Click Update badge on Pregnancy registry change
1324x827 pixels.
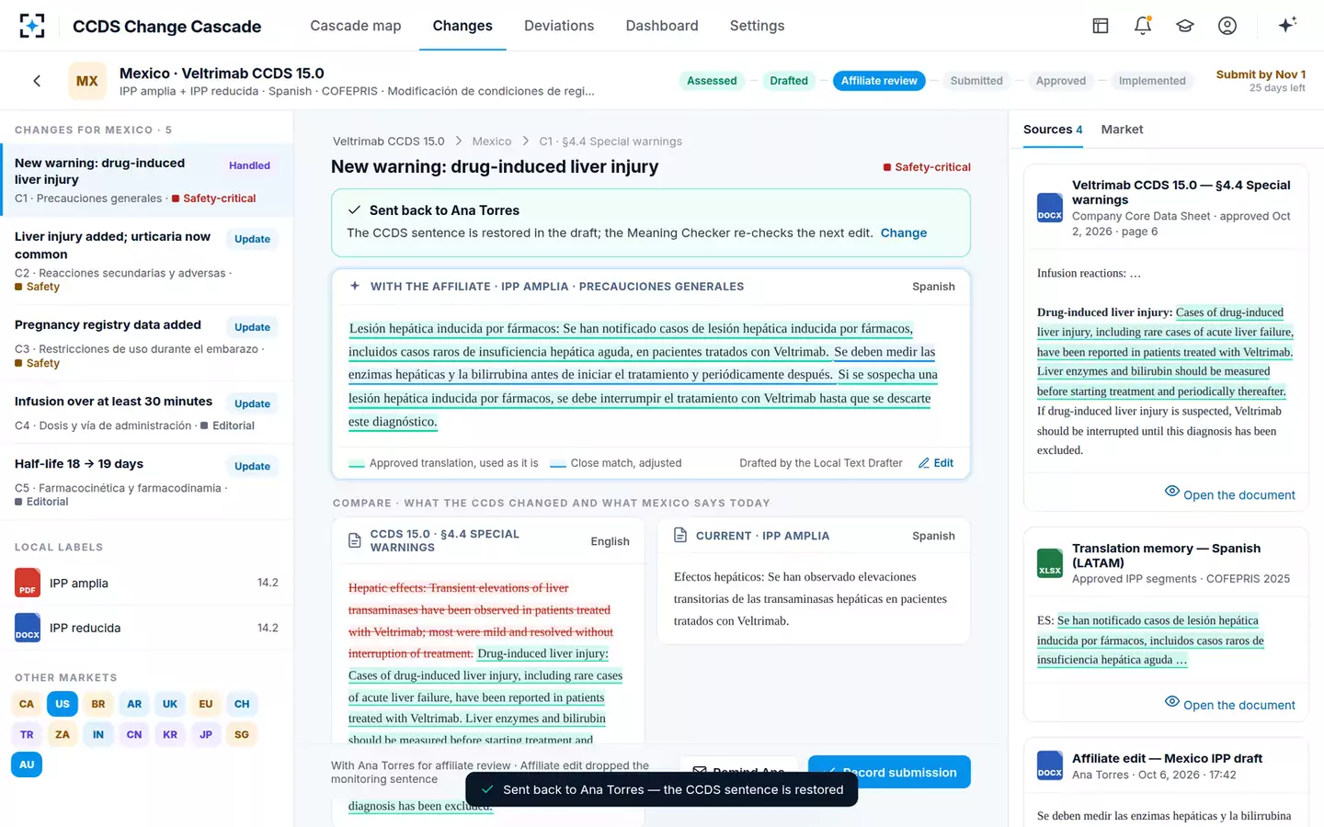pyautogui.click(x=252, y=327)
